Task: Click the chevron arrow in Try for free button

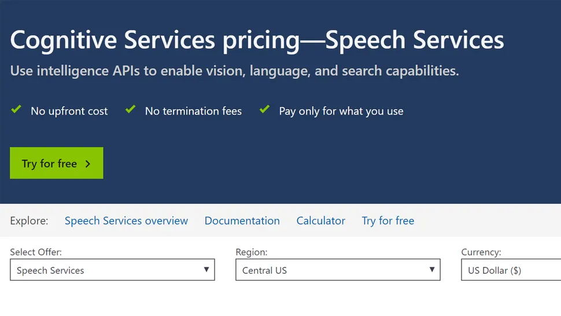Action: coord(88,164)
